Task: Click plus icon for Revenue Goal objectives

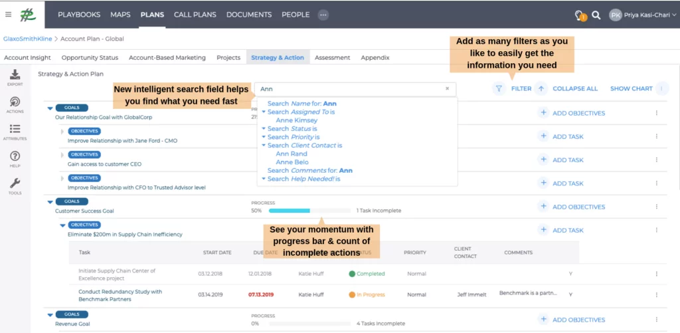Action: click(x=543, y=320)
